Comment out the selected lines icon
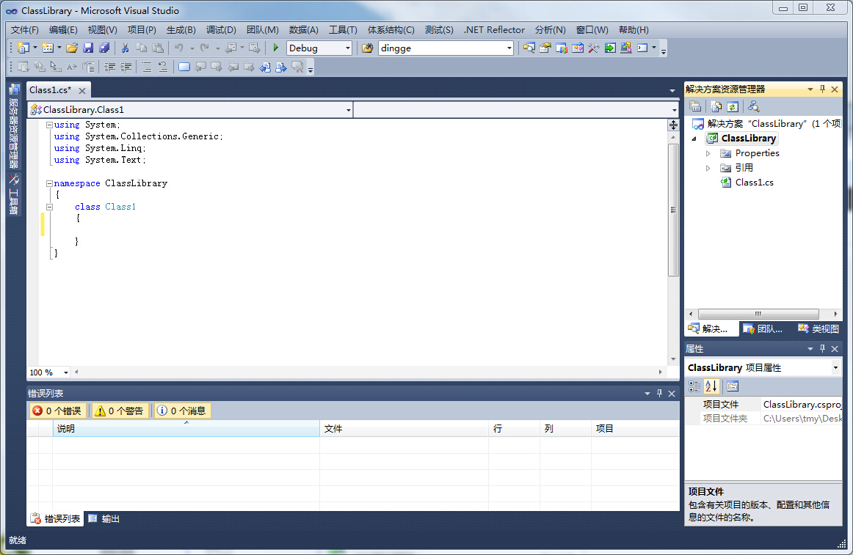 (146, 67)
